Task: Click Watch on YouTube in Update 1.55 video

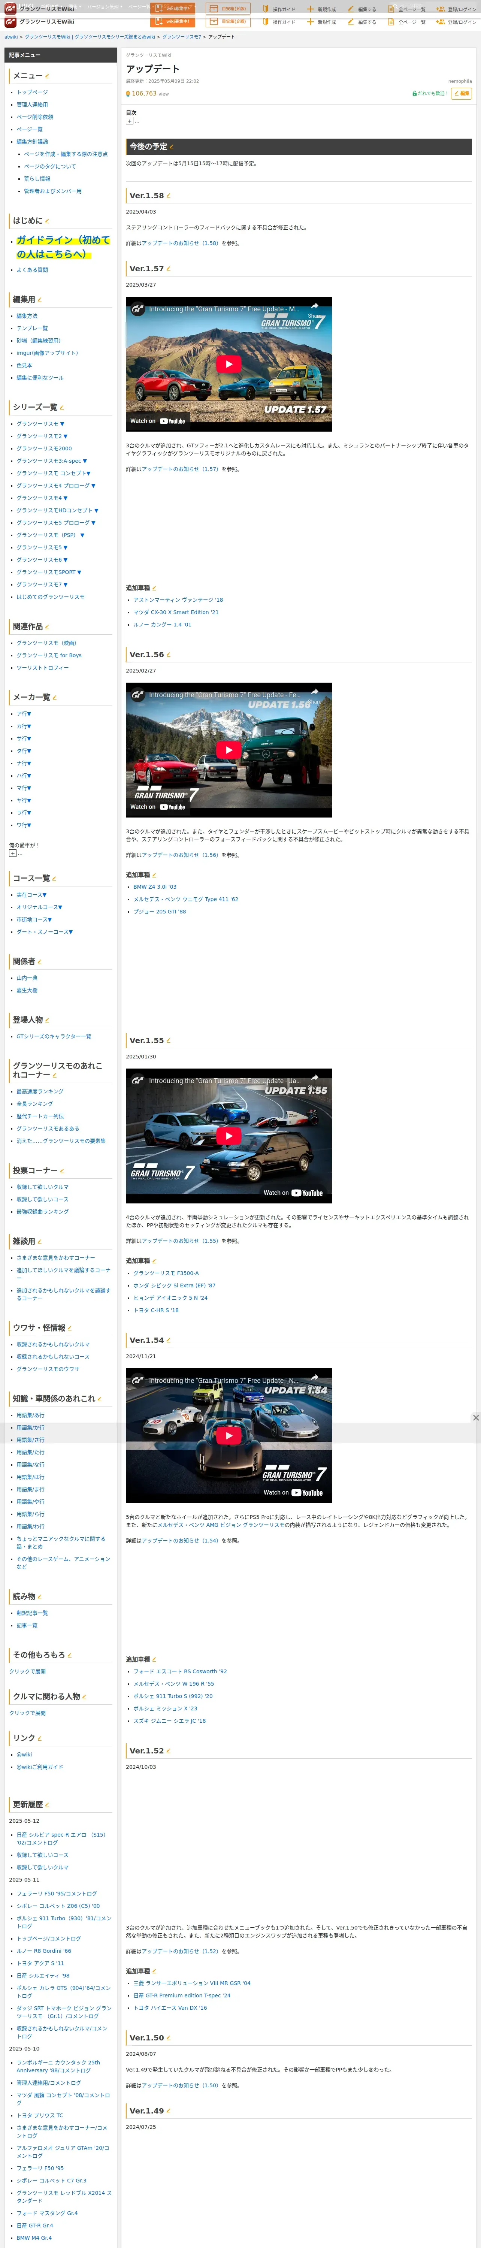Action: (293, 1192)
